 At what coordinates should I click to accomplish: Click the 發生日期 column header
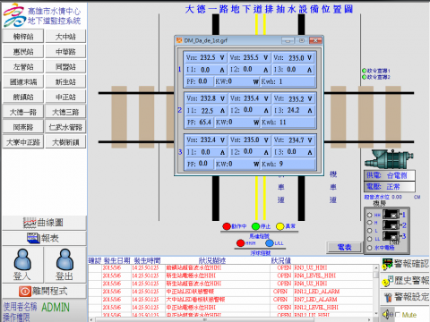(x=116, y=260)
